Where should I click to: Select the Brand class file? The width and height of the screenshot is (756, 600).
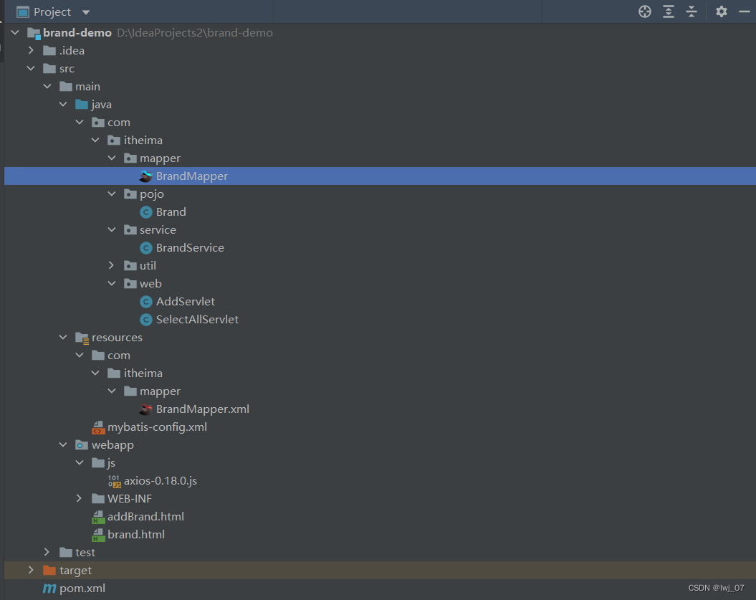[171, 212]
